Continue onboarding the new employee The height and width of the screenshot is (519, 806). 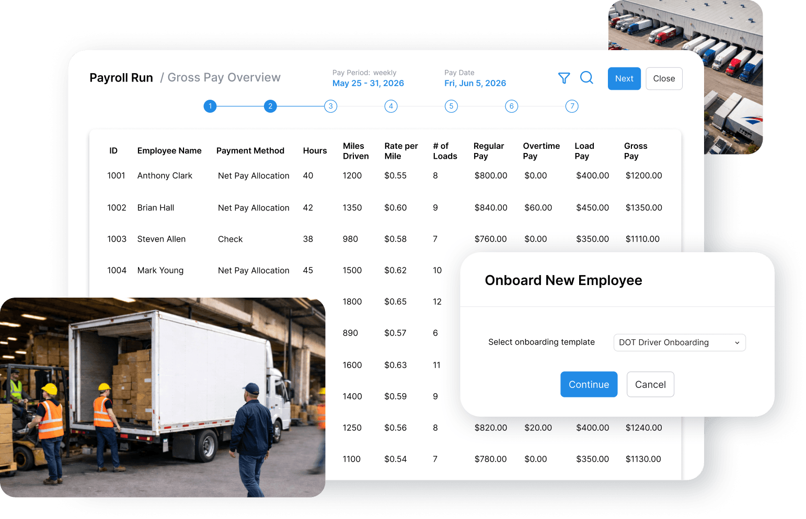[x=589, y=384]
